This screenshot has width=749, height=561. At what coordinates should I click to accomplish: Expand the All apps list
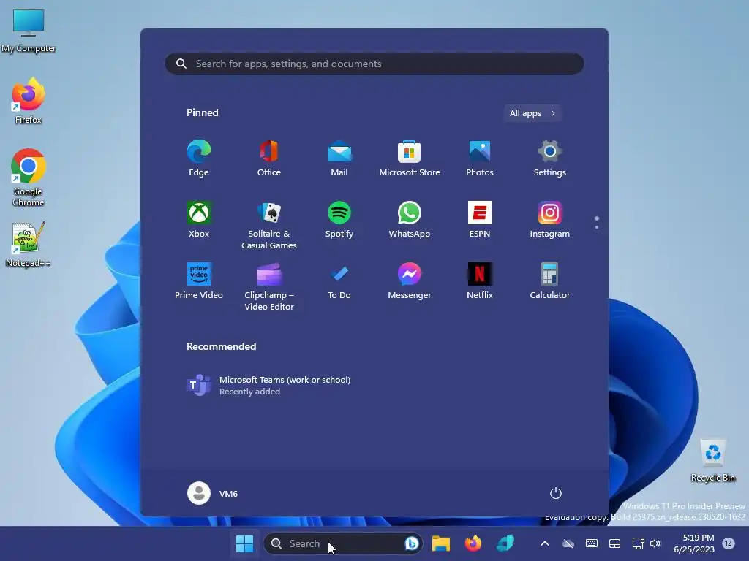pos(532,113)
